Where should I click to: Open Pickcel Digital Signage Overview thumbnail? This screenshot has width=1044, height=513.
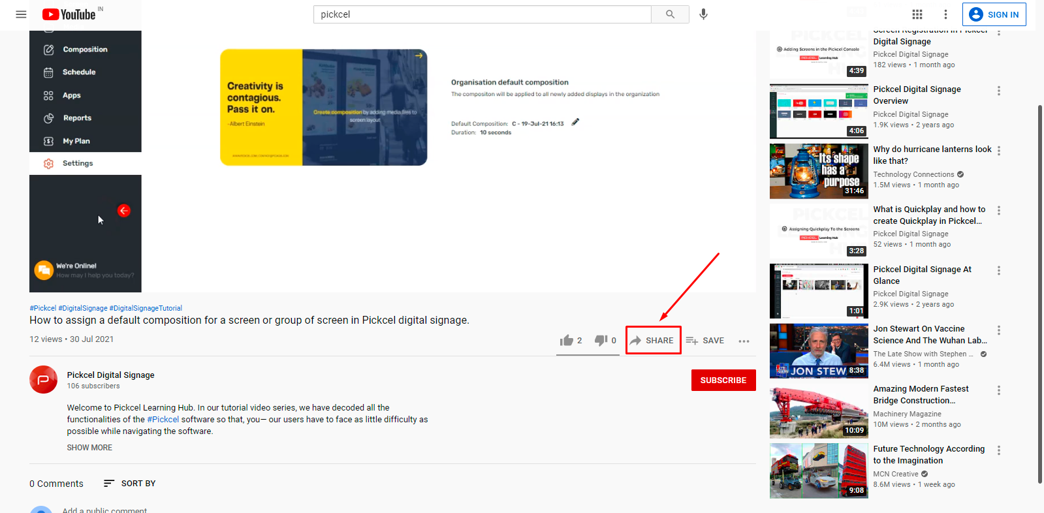click(x=819, y=111)
